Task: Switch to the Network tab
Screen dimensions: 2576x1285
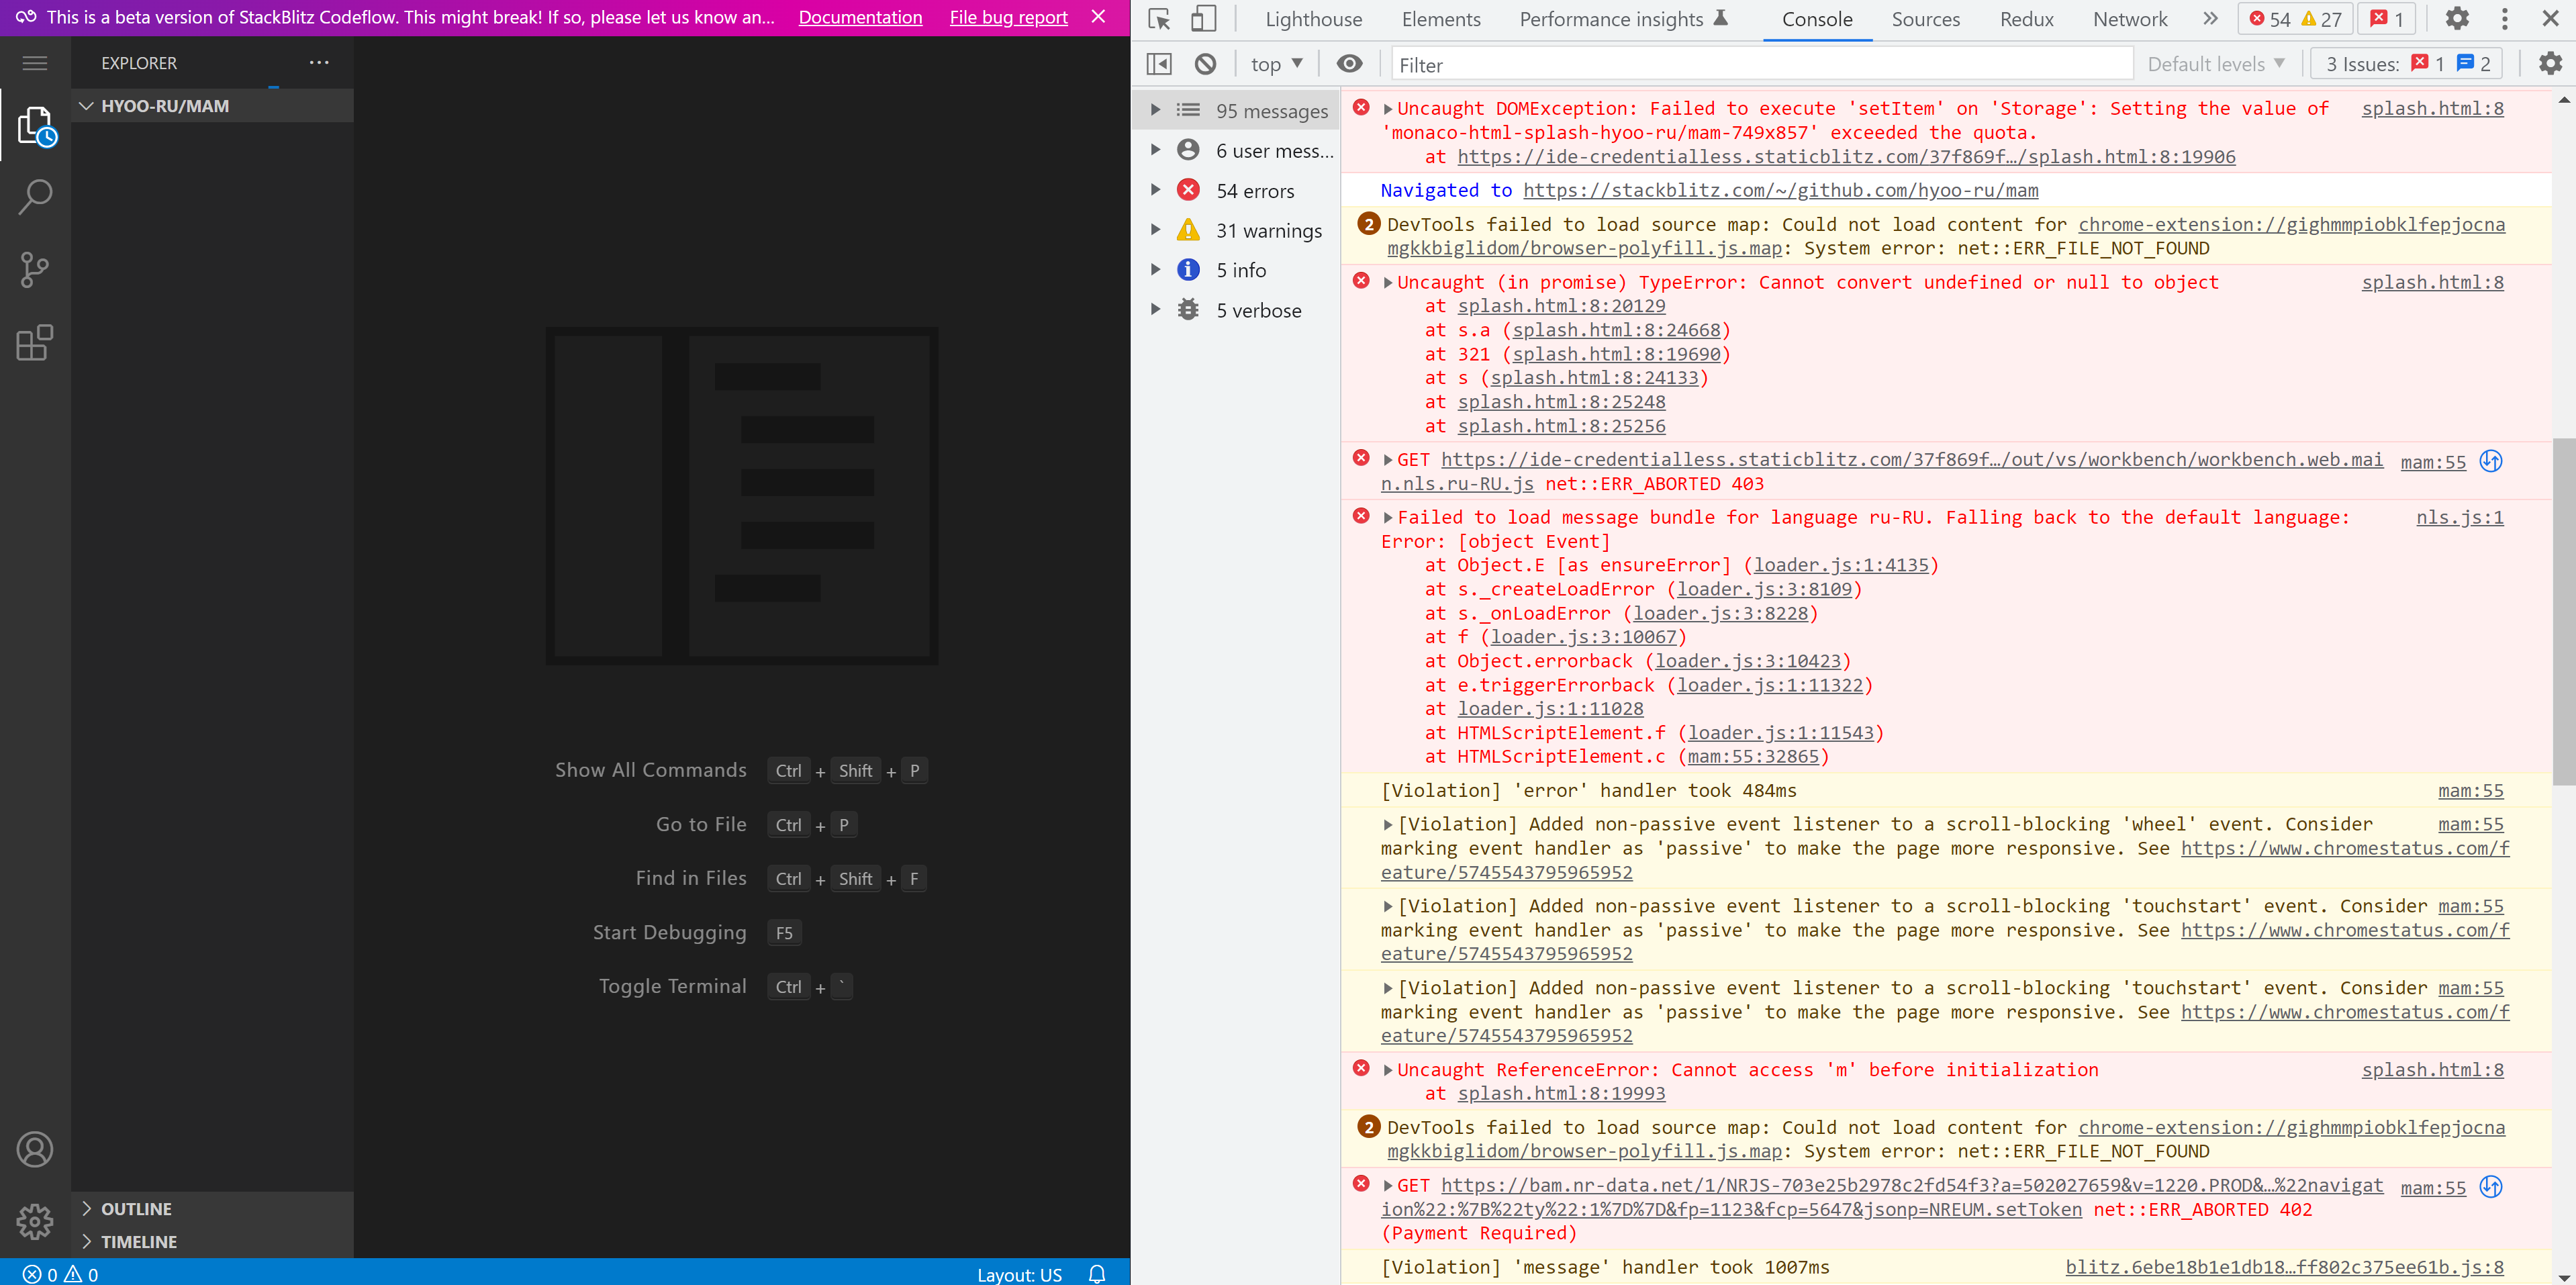Action: (x=2129, y=18)
